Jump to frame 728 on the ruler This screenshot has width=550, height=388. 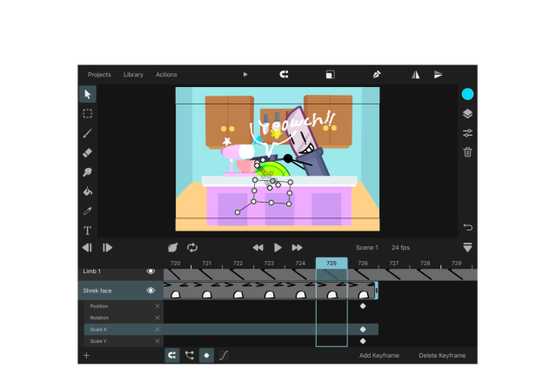pyautogui.click(x=426, y=264)
